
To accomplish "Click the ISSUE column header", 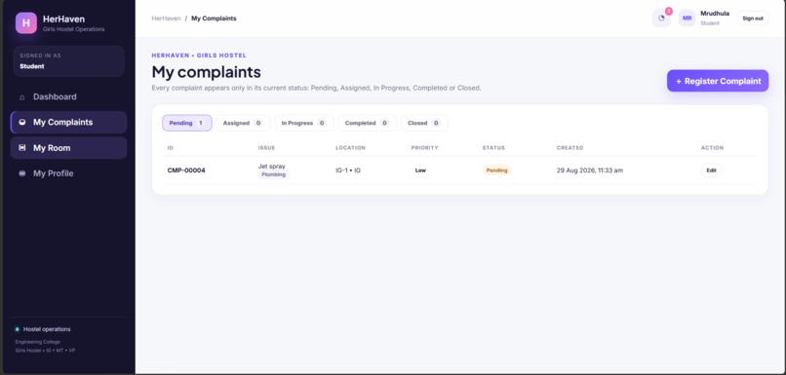I will [x=266, y=148].
